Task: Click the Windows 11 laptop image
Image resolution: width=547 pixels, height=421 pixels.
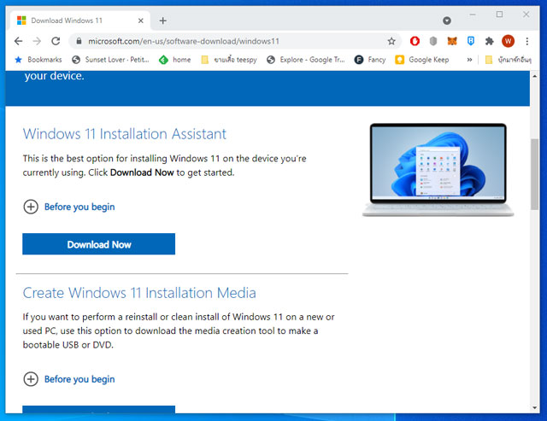Action: click(438, 170)
